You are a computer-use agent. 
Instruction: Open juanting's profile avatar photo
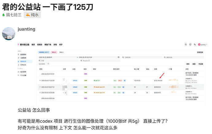coord(9,34)
